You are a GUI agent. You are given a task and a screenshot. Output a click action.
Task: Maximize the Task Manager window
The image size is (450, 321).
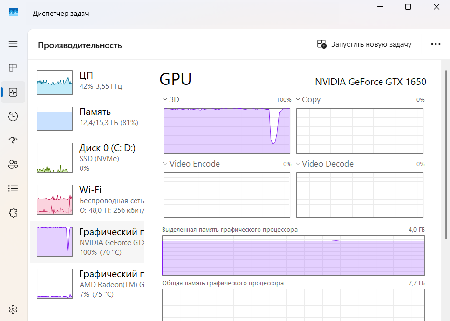[408, 7]
